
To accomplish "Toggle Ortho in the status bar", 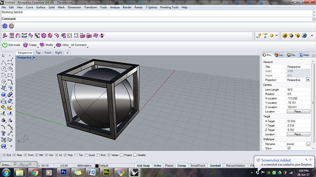I will click(x=158, y=165).
